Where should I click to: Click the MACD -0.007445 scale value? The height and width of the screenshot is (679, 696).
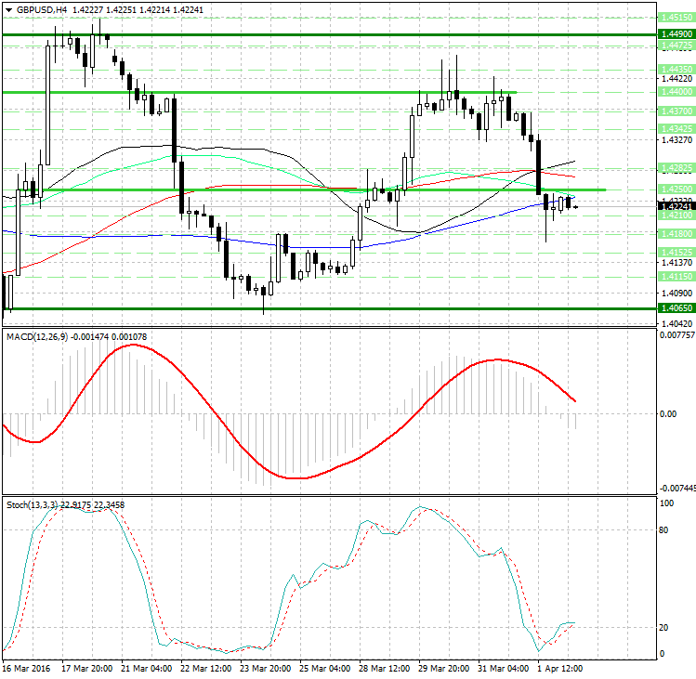[676, 487]
